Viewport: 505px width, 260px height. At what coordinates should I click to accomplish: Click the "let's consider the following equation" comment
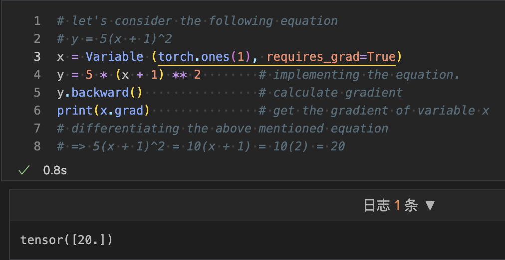(198, 21)
